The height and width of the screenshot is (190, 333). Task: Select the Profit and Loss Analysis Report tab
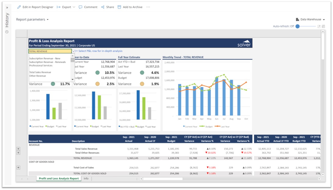point(59,178)
